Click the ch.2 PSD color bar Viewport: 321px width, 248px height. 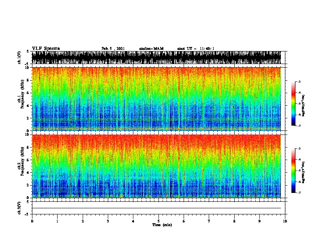click(x=293, y=171)
